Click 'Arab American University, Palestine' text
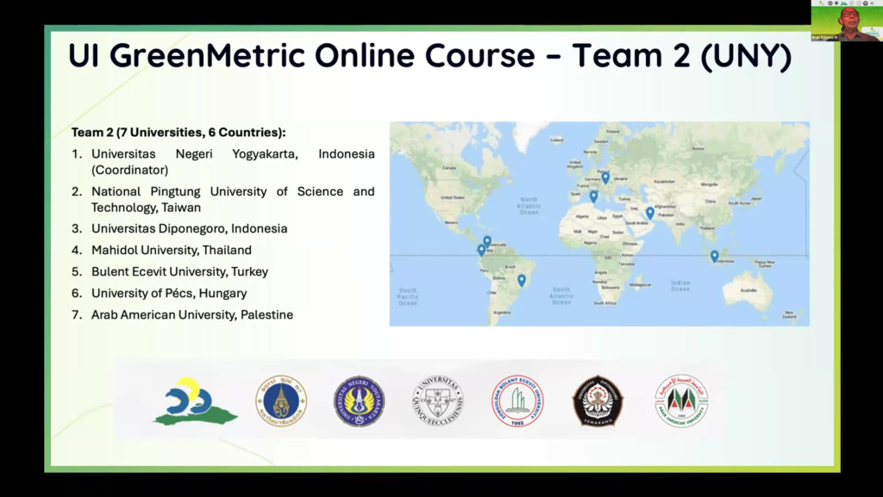Viewport: 883px width, 497px height. tap(191, 315)
